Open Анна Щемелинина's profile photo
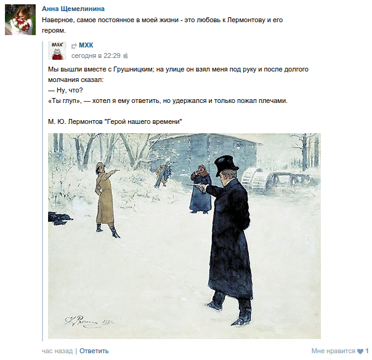The height and width of the screenshot is (360, 372). point(20,20)
